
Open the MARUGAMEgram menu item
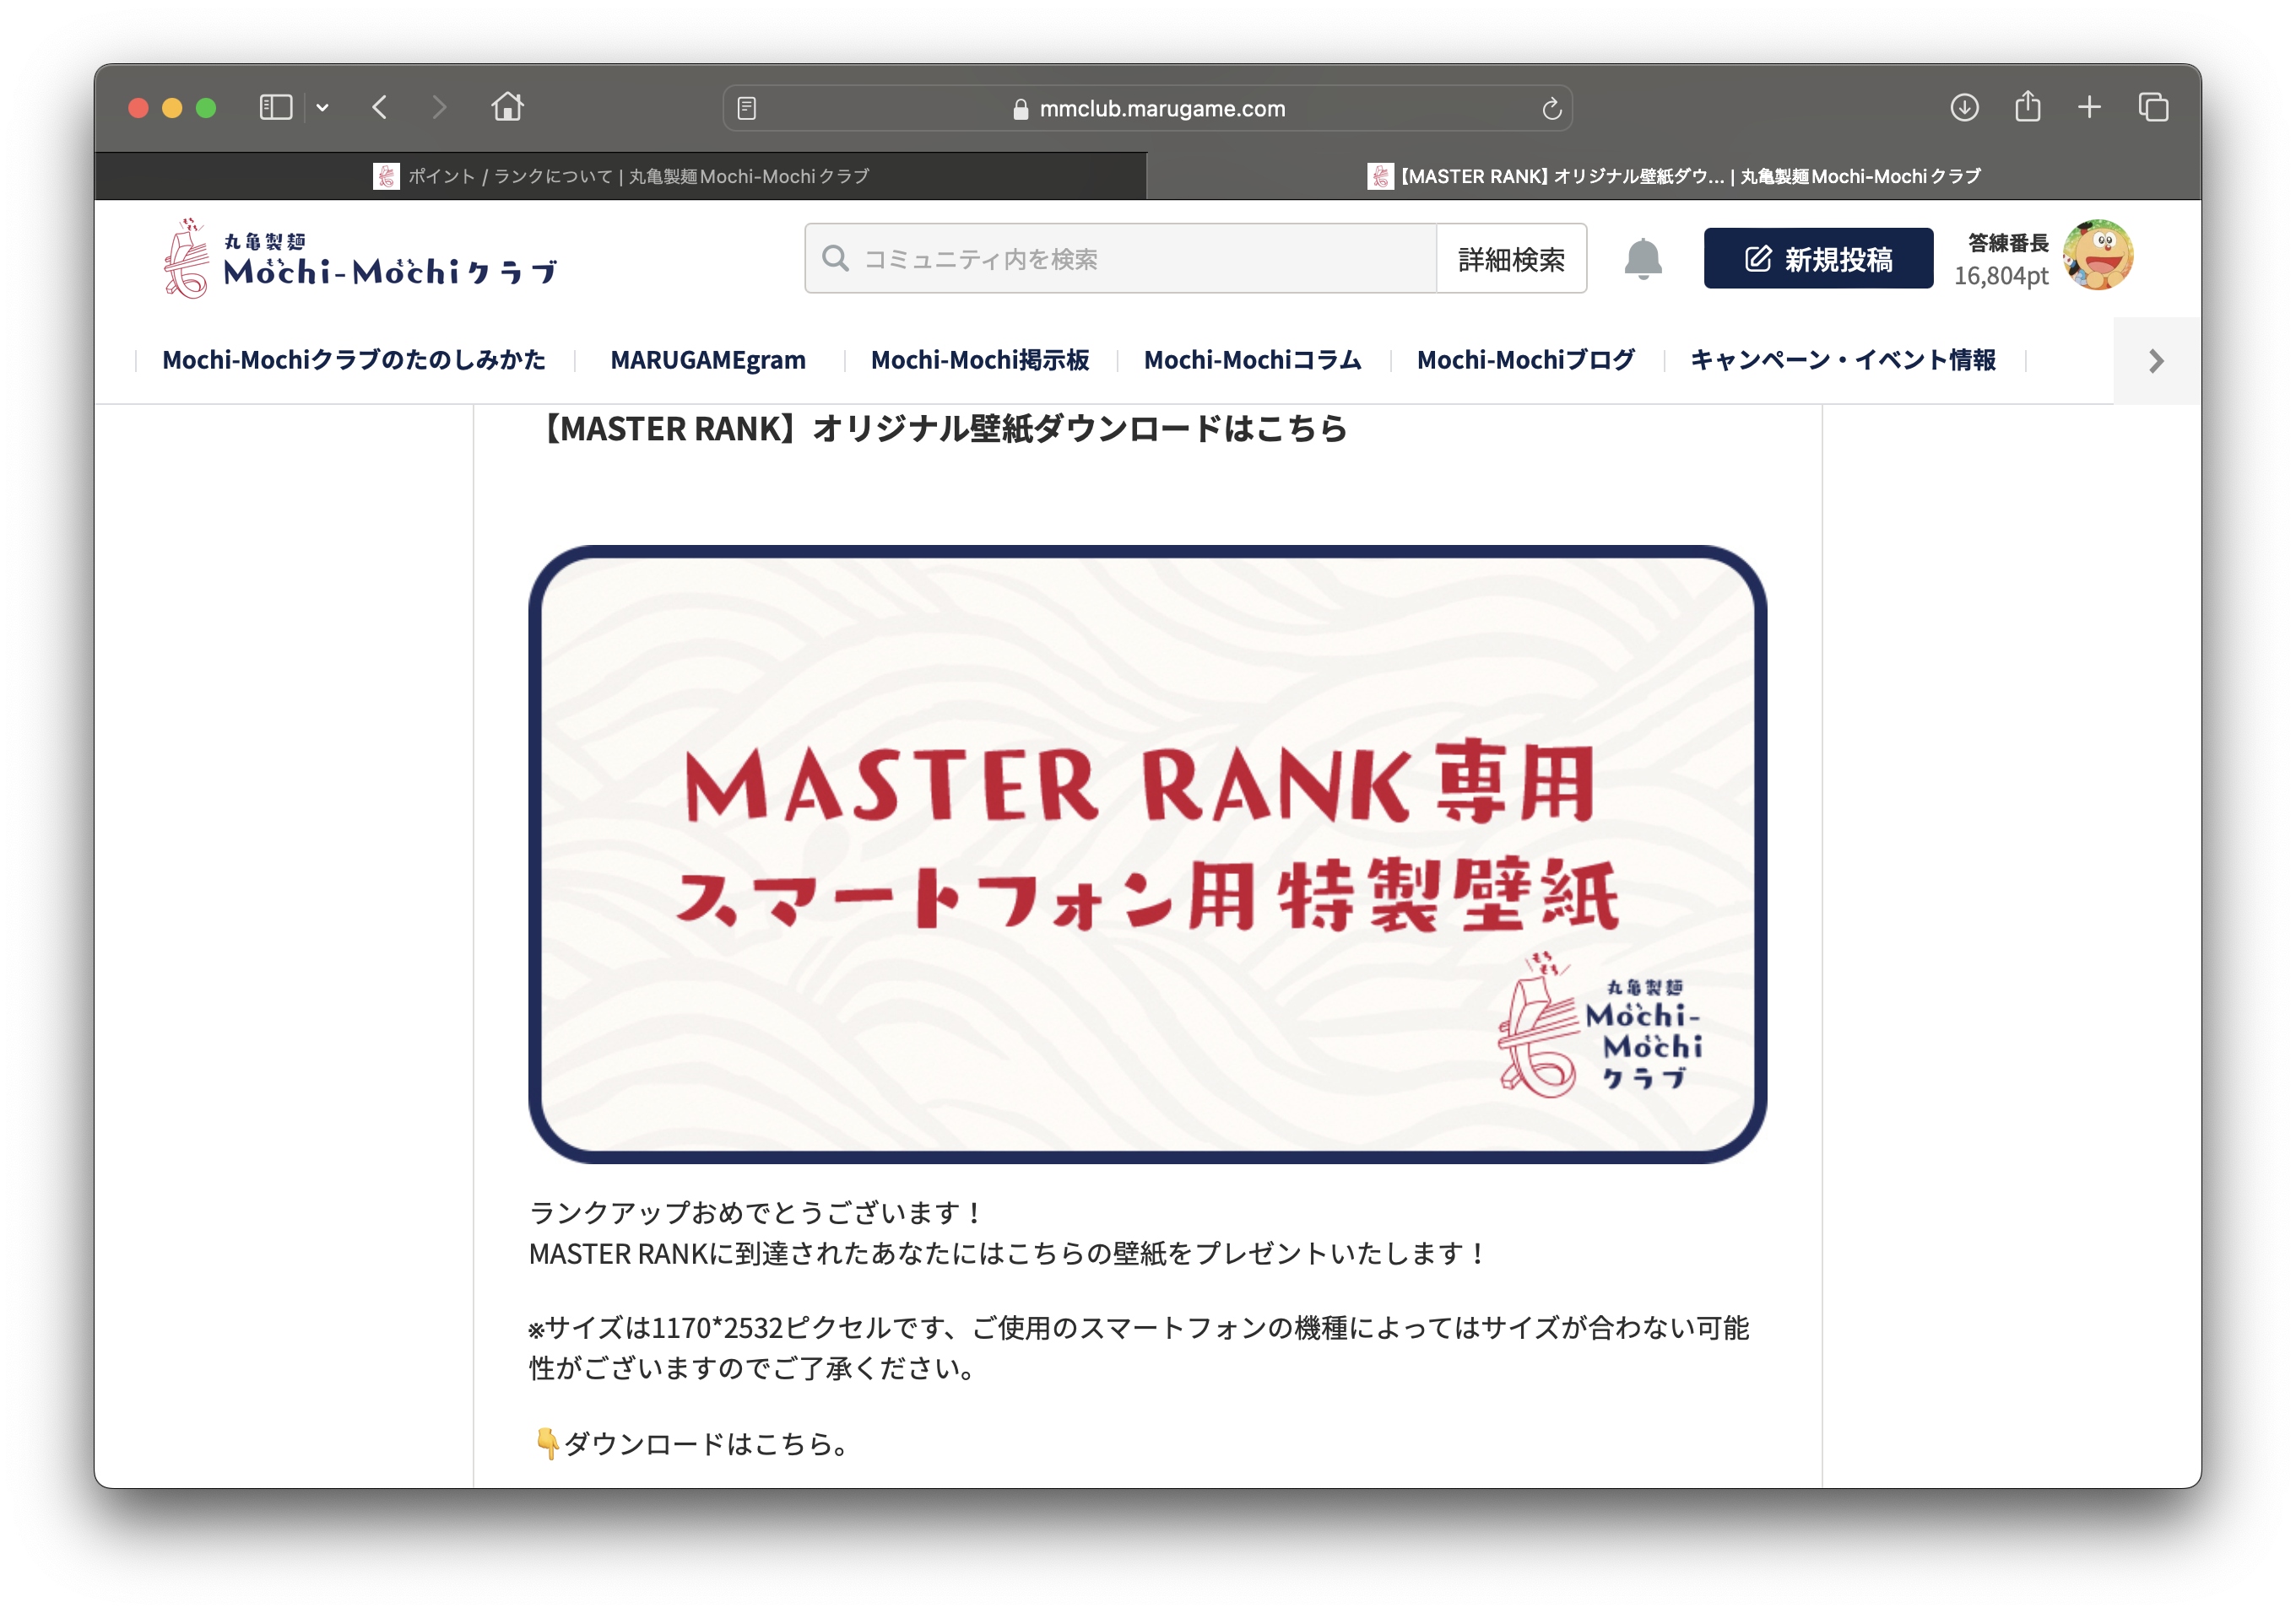pyautogui.click(x=708, y=359)
